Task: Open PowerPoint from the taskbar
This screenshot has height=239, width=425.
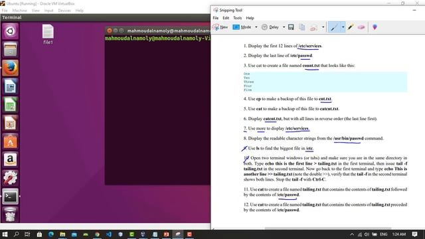Action: (167, 234)
